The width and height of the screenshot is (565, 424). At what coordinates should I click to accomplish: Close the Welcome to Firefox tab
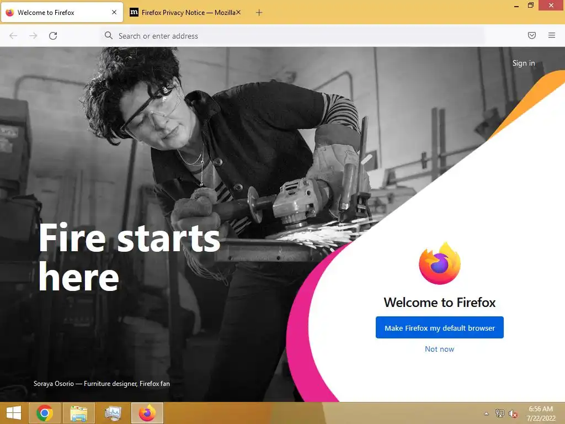(114, 12)
